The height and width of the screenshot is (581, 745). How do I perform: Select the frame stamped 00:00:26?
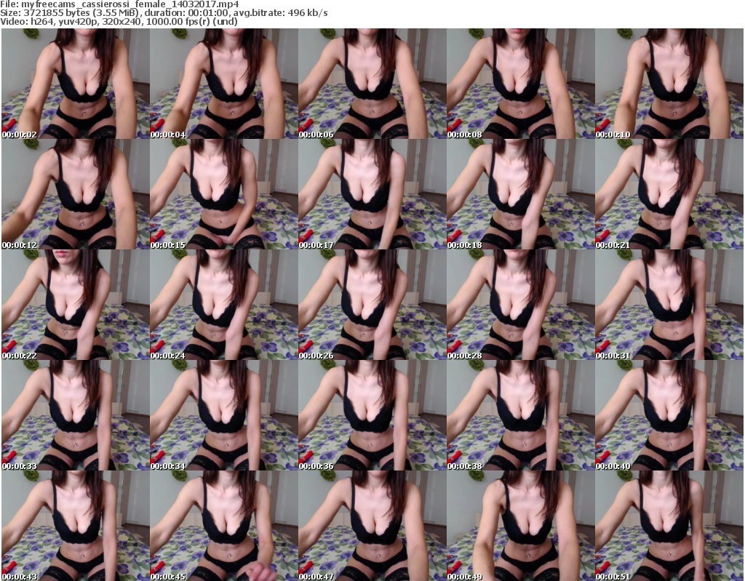click(x=372, y=305)
